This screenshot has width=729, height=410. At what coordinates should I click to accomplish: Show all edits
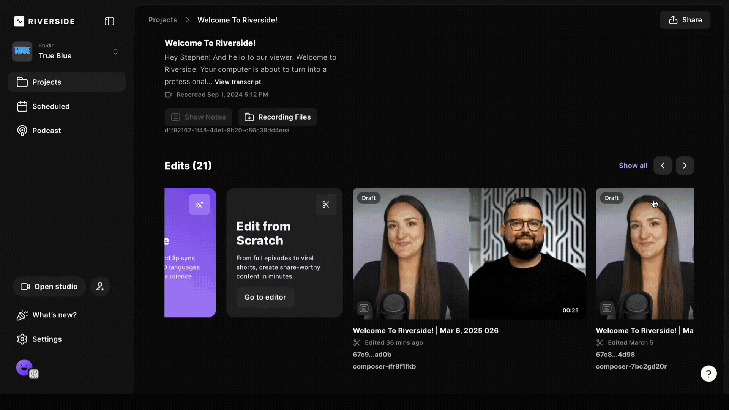click(x=633, y=166)
